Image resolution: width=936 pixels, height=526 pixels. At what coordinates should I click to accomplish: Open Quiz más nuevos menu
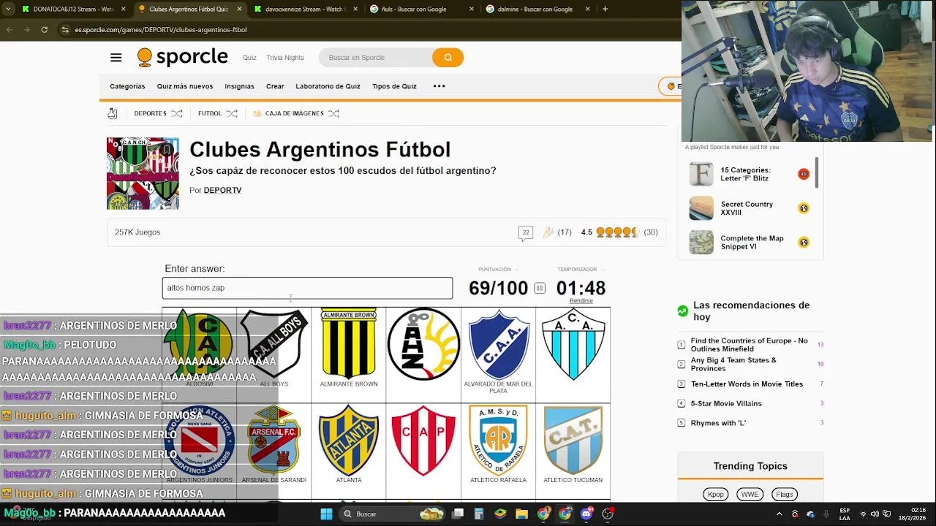tap(184, 86)
